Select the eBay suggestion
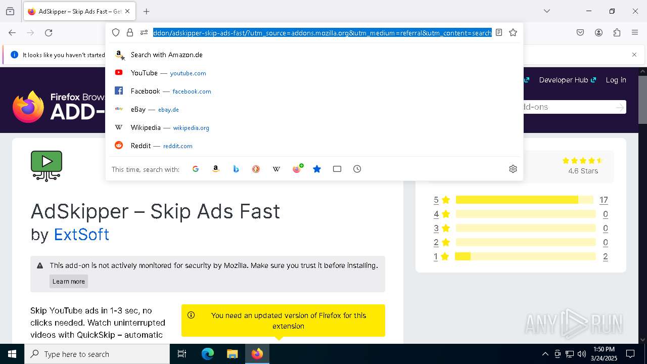 click(x=314, y=109)
